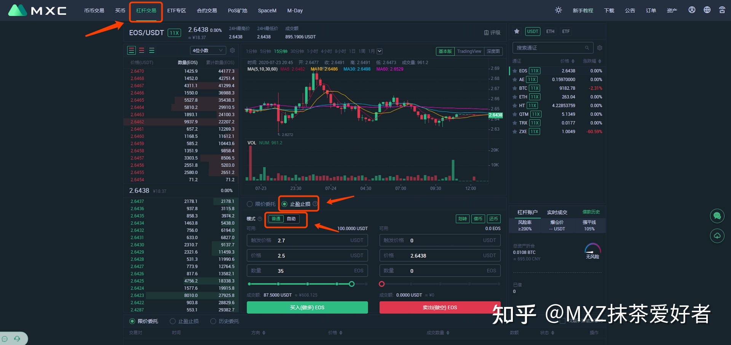
Task: Click the 评级 rating icon
Action: 492,33
